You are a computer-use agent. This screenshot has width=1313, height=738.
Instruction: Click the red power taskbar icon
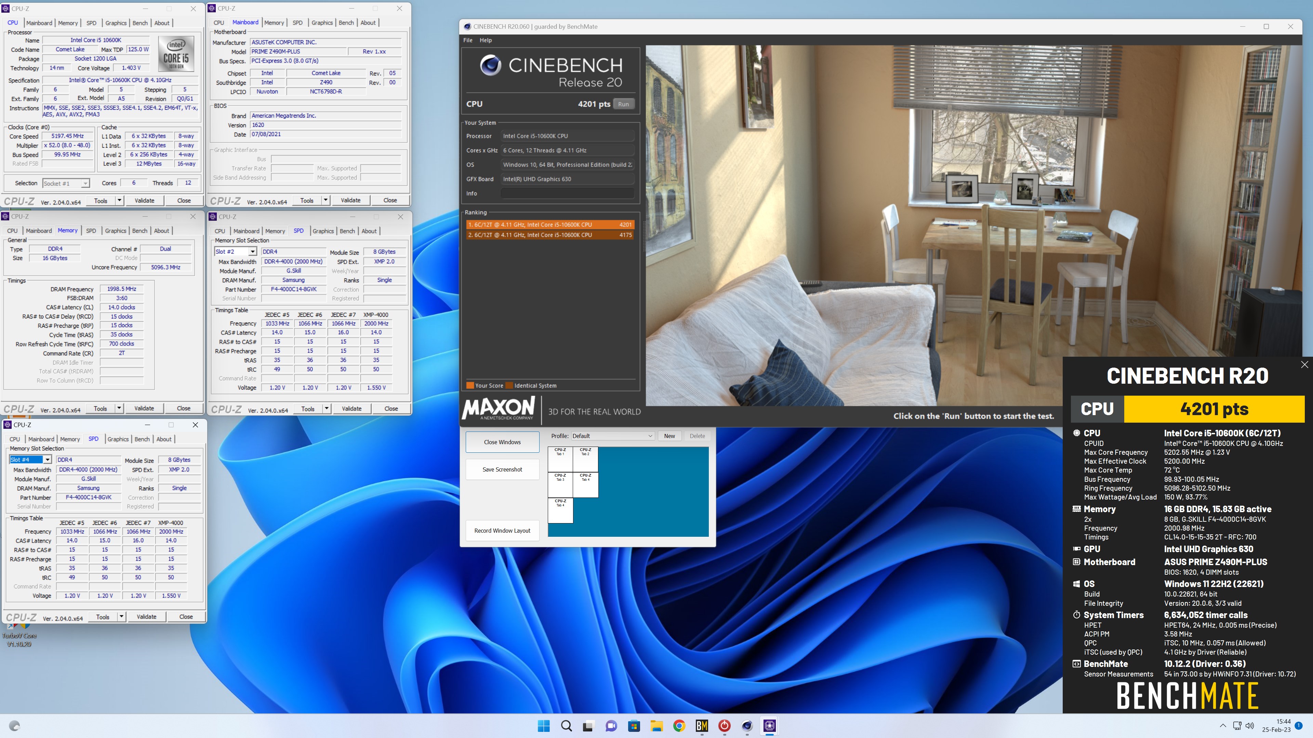724,726
